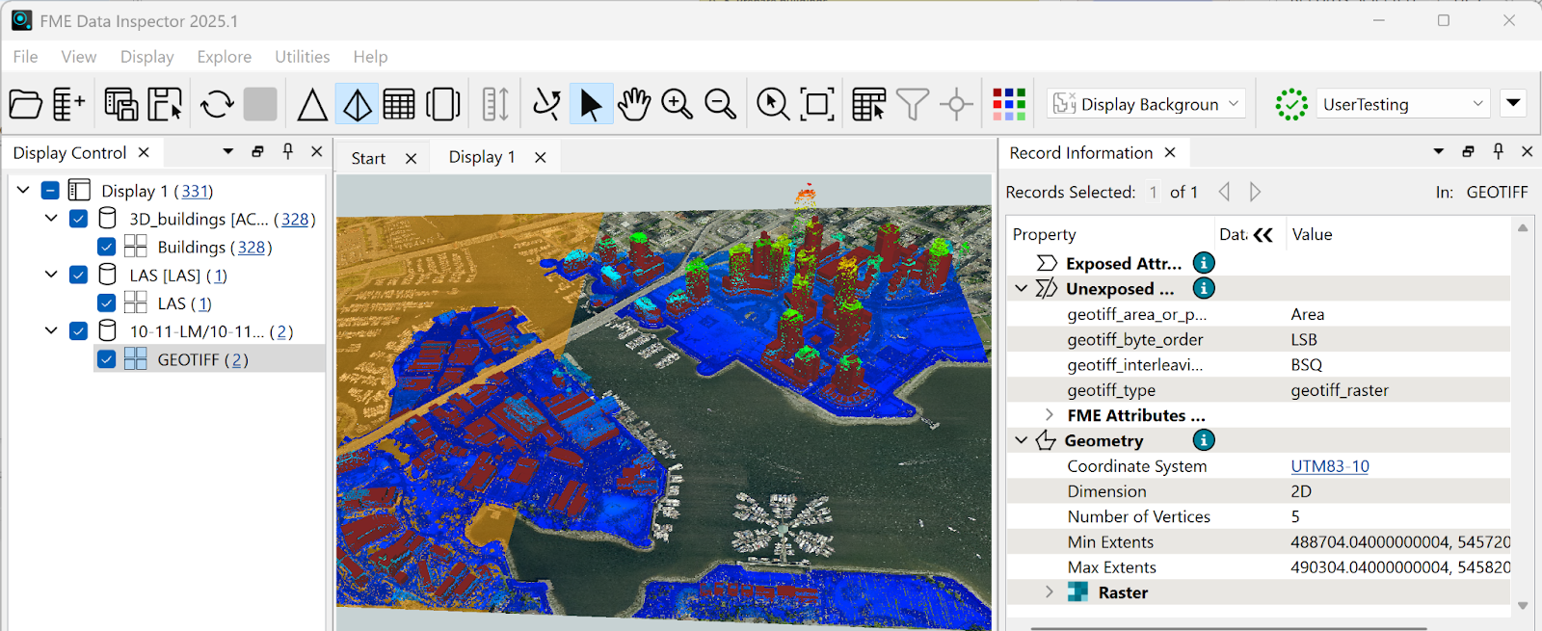This screenshot has height=631, width=1542.
Task: Collapse the Geometry section
Action: (x=1022, y=440)
